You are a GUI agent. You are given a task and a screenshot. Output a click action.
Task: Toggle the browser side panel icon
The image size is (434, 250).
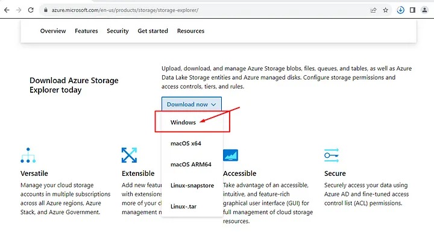click(x=412, y=10)
